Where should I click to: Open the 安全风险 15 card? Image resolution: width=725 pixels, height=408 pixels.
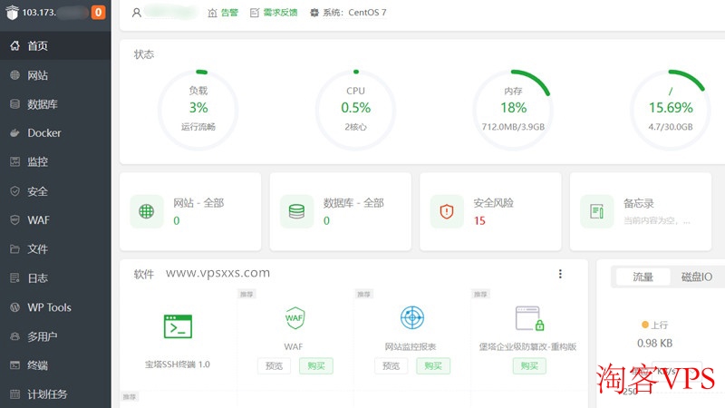coord(490,211)
